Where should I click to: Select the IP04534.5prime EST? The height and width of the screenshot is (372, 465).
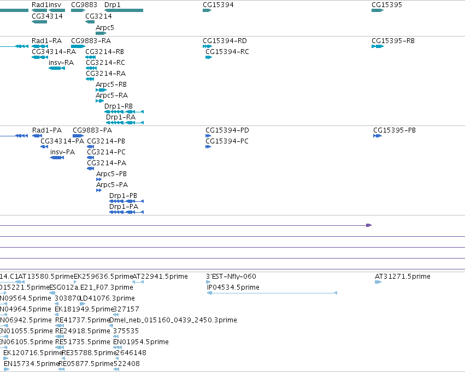233,287
